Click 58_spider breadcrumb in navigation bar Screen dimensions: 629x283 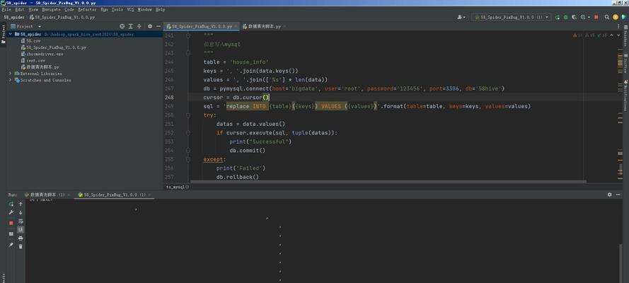click(x=14, y=17)
